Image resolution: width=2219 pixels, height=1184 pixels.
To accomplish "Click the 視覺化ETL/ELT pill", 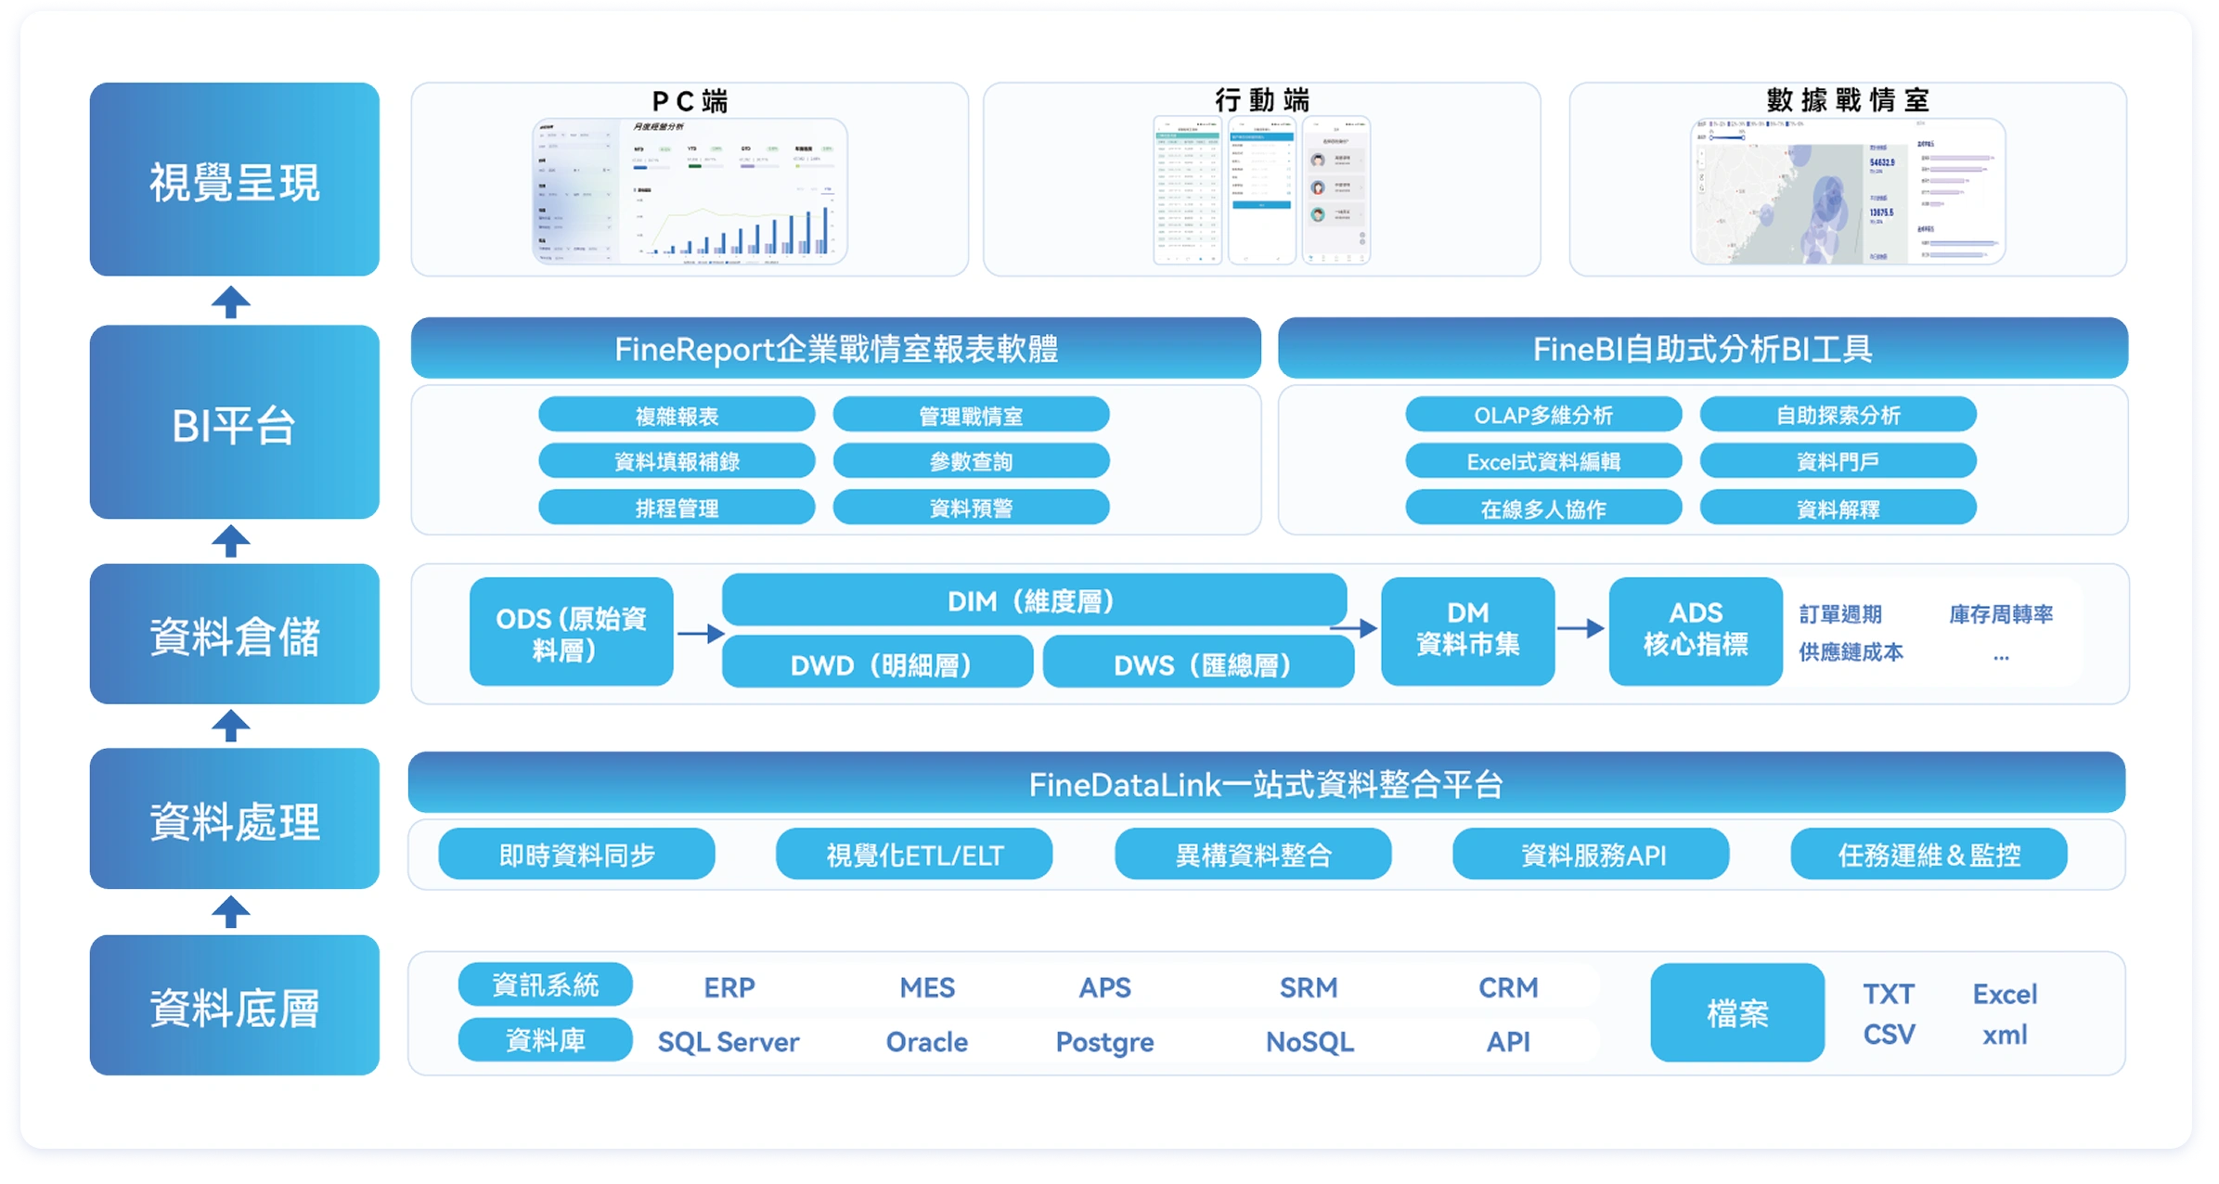I will point(914,855).
